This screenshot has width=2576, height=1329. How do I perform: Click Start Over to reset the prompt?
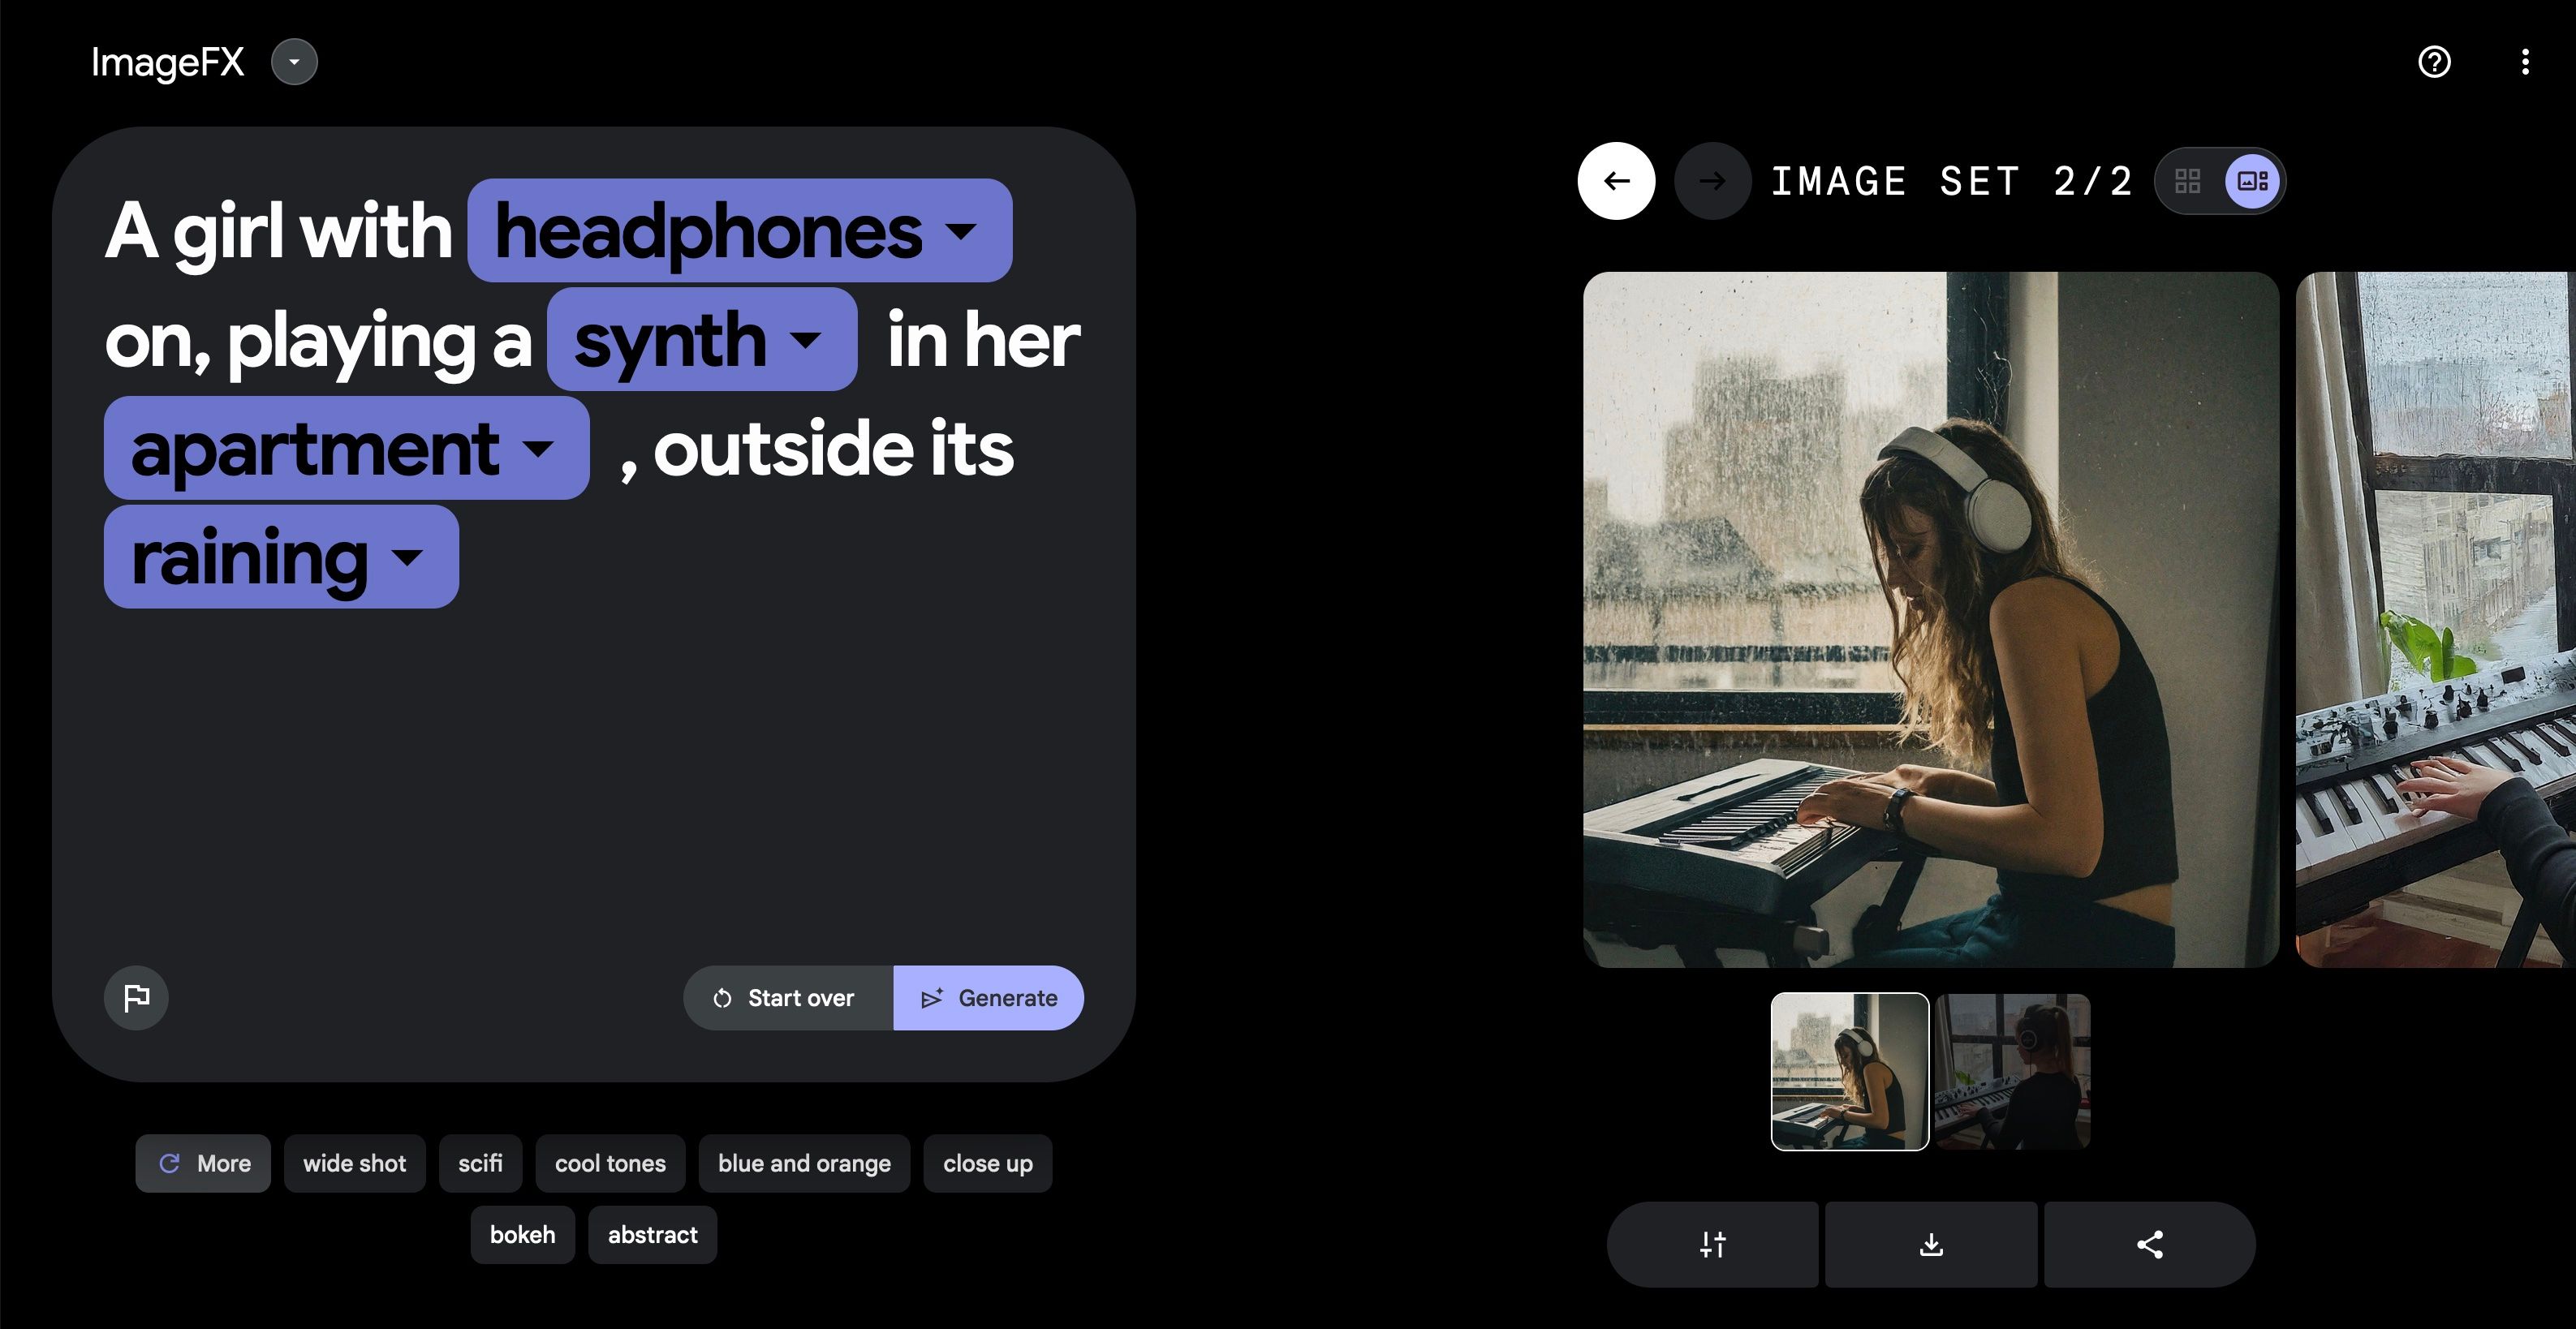[x=782, y=996]
